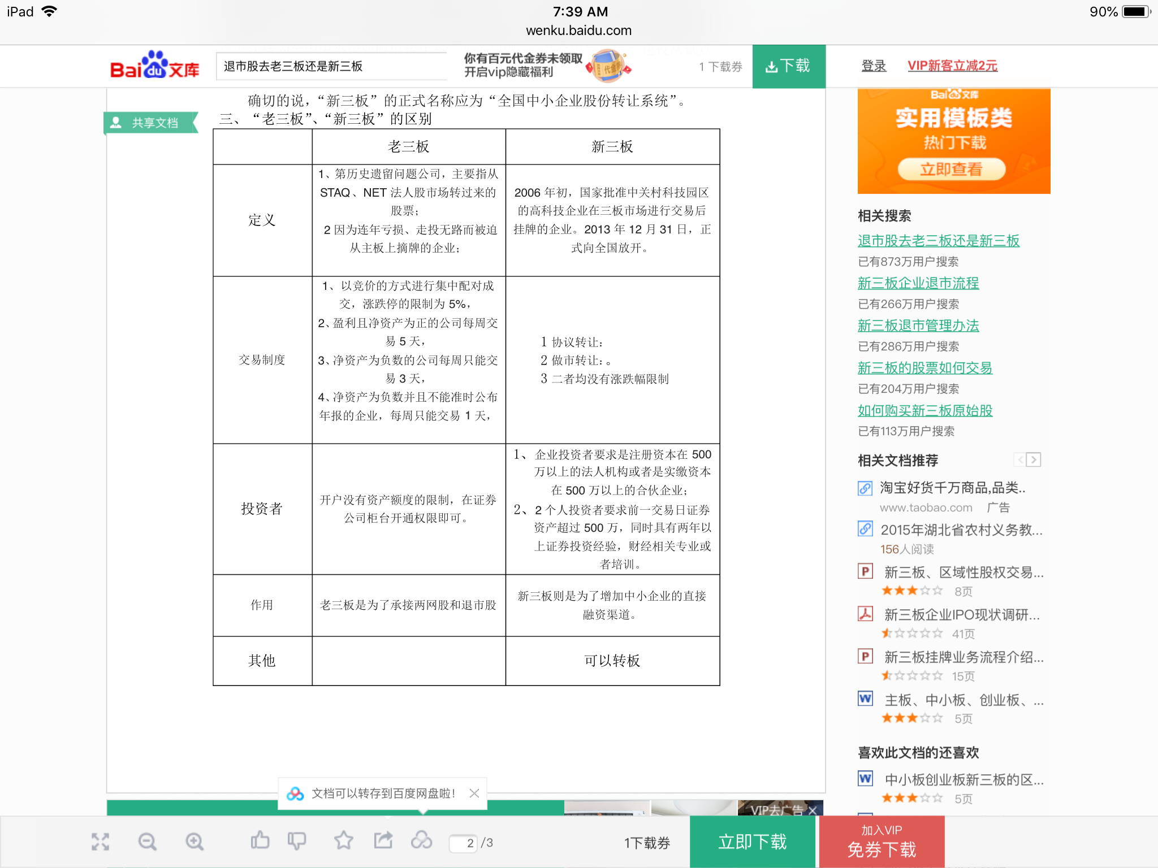This screenshot has width=1158, height=868.
Task: Click 立即查看 on orange template banner
Action: point(952,169)
